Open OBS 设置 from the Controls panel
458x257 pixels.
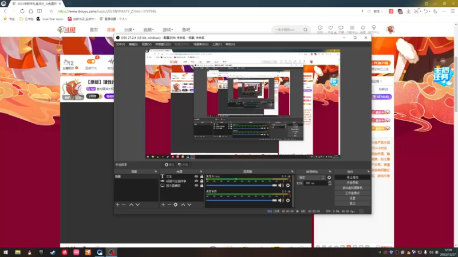352,198
